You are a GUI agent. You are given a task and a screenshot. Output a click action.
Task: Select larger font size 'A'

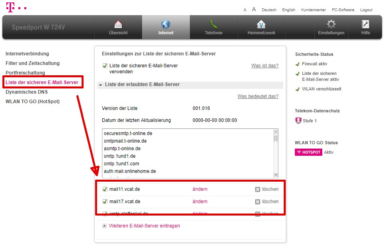point(254,9)
